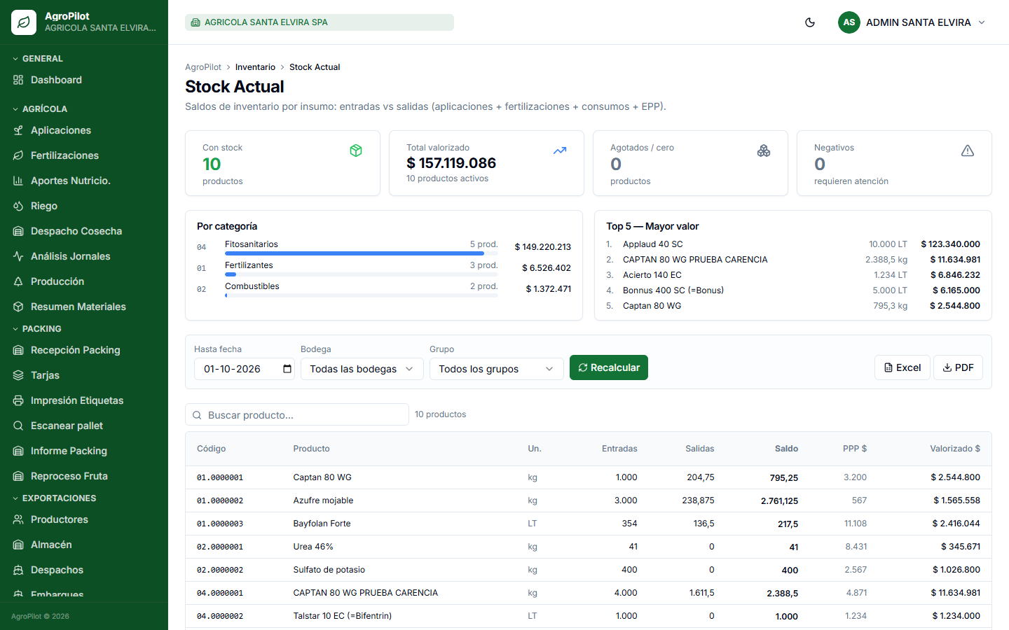Sort by the Saldo column header
This screenshot has width=1009, height=630.
point(786,449)
